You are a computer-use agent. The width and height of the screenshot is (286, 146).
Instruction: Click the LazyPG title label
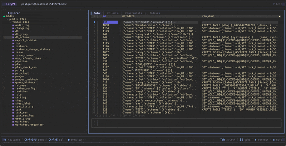click(x=11, y=4)
